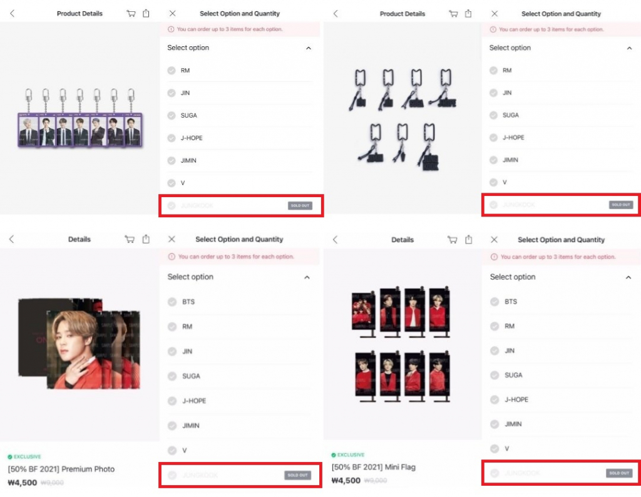Go back from the Premium Photo details page
641x497 pixels.
[11, 239]
